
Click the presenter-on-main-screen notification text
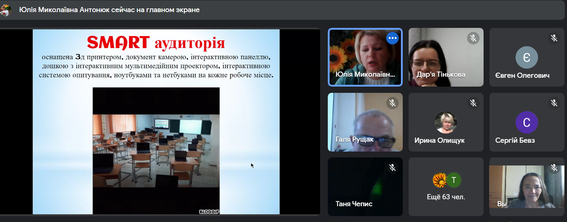tap(110, 10)
